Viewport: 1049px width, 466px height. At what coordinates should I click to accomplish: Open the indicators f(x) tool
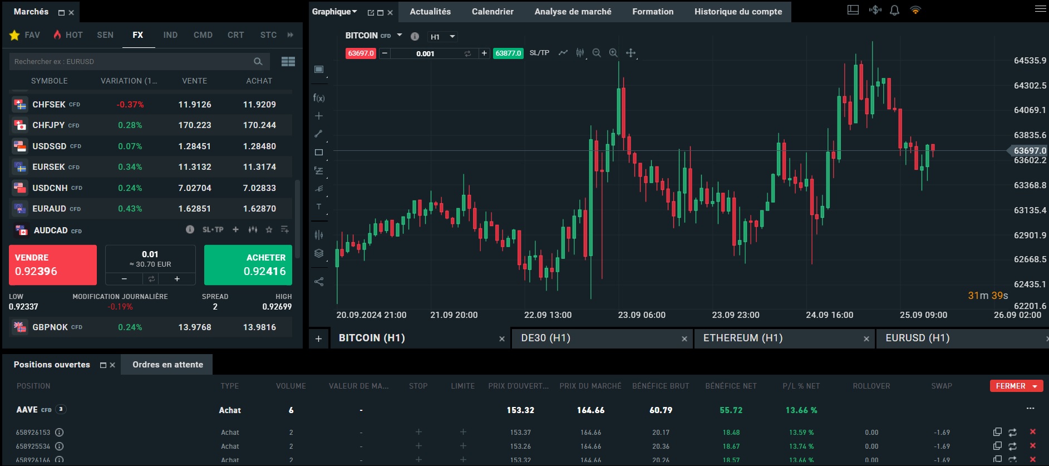pos(319,98)
